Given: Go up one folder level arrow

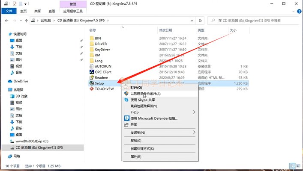Looking at the screenshot, I should coord(26,21).
